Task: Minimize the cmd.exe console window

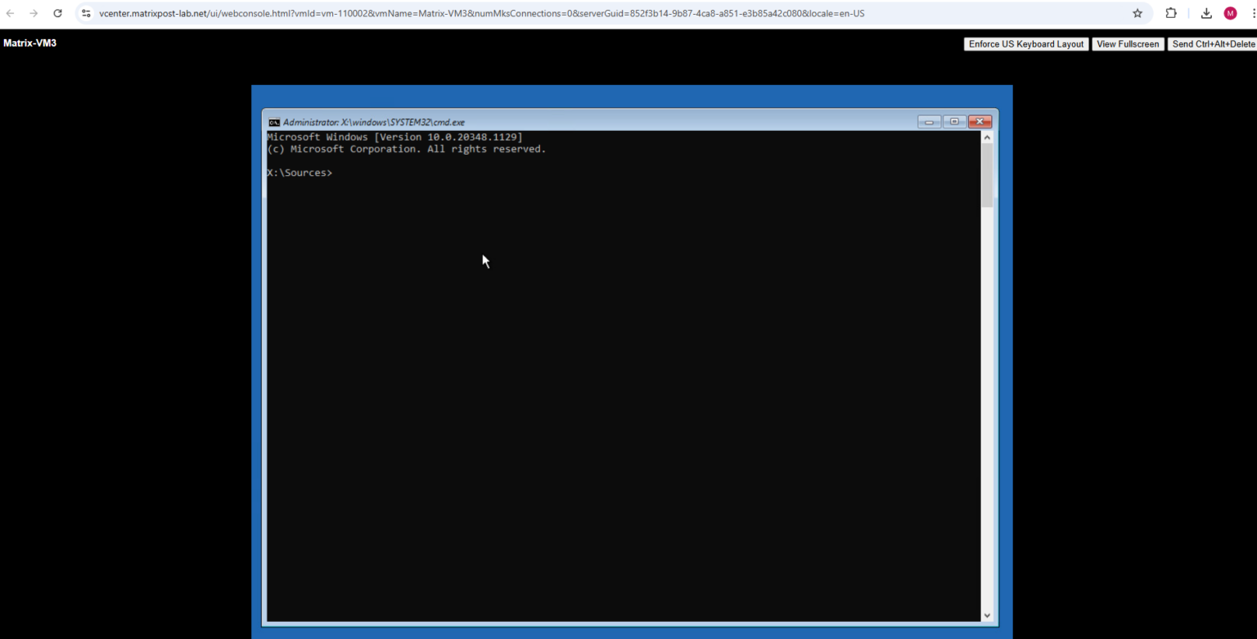Action: pos(929,121)
